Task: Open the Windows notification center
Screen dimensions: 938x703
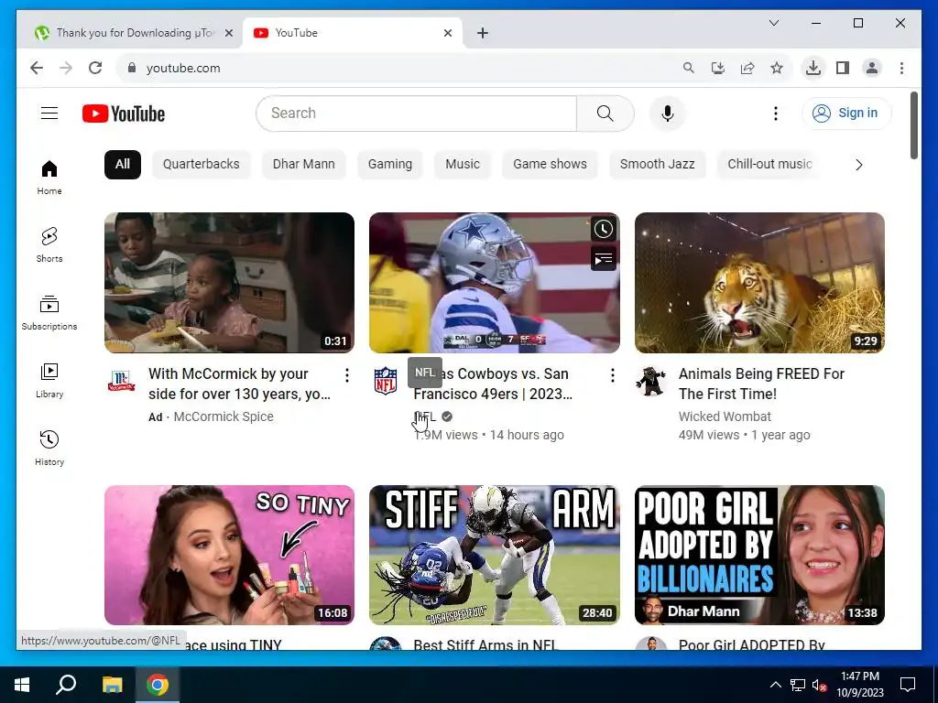Action: pos(908,685)
